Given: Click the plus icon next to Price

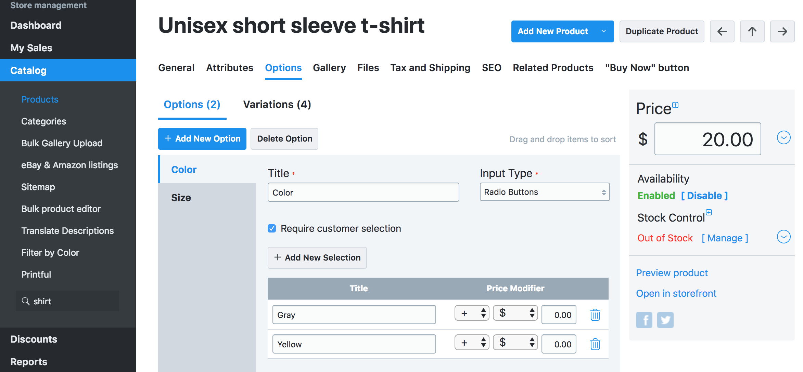Looking at the screenshot, I should (675, 105).
